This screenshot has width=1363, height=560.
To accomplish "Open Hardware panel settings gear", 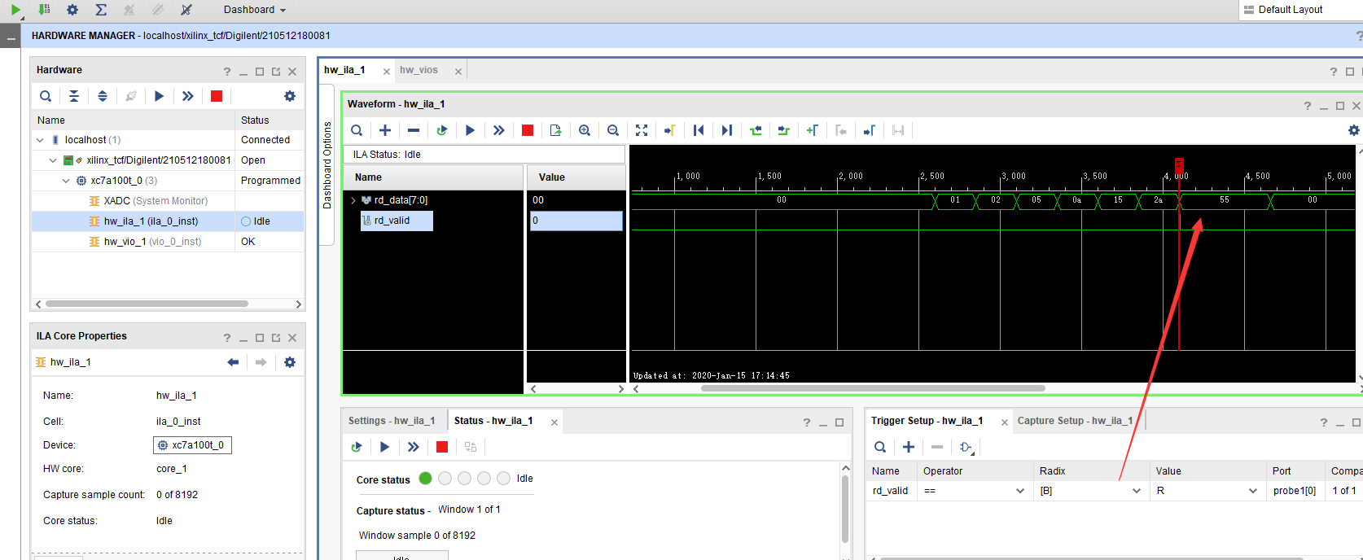I will click(x=290, y=96).
